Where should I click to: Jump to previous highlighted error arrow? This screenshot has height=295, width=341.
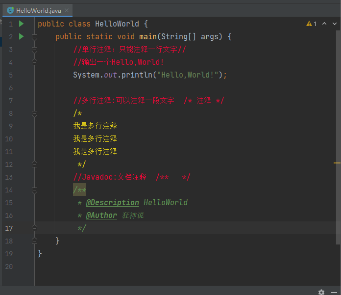click(x=324, y=24)
